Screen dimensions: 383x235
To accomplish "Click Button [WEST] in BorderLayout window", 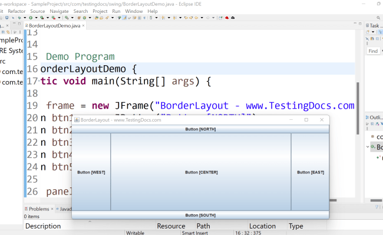I will 91,172.
